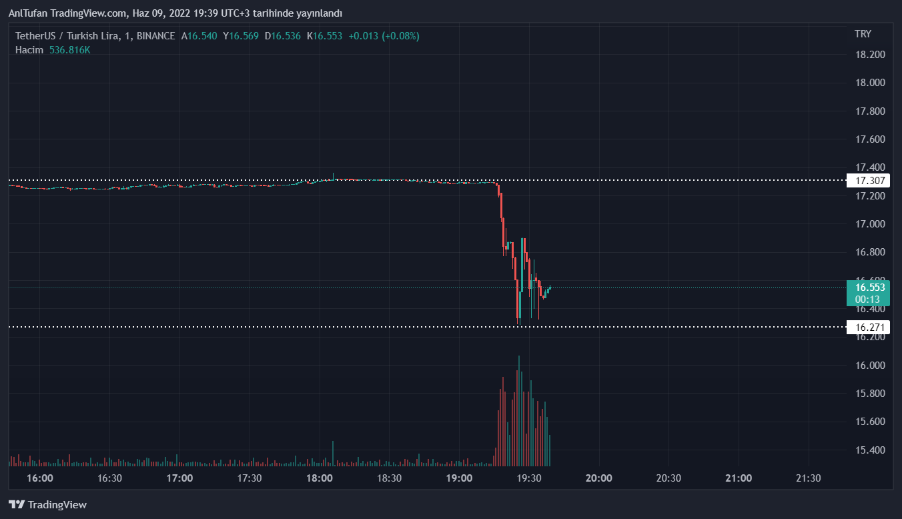
Task: Click the volume value 536.816K
Action: tap(69, 50)
